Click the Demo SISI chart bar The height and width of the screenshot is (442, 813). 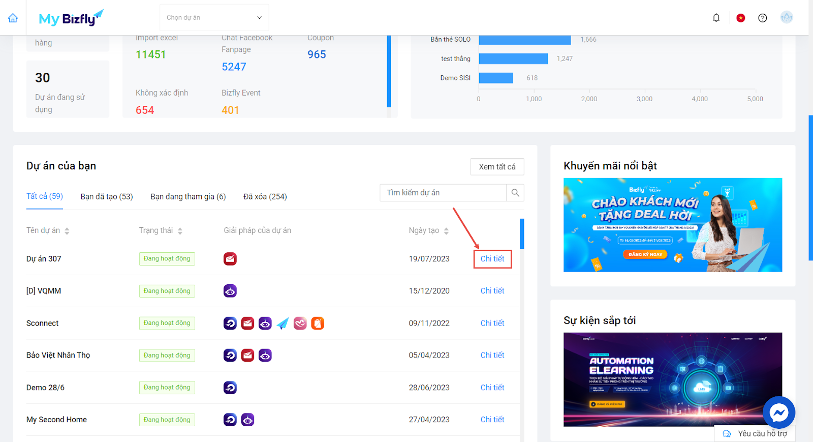click(496, 78)
